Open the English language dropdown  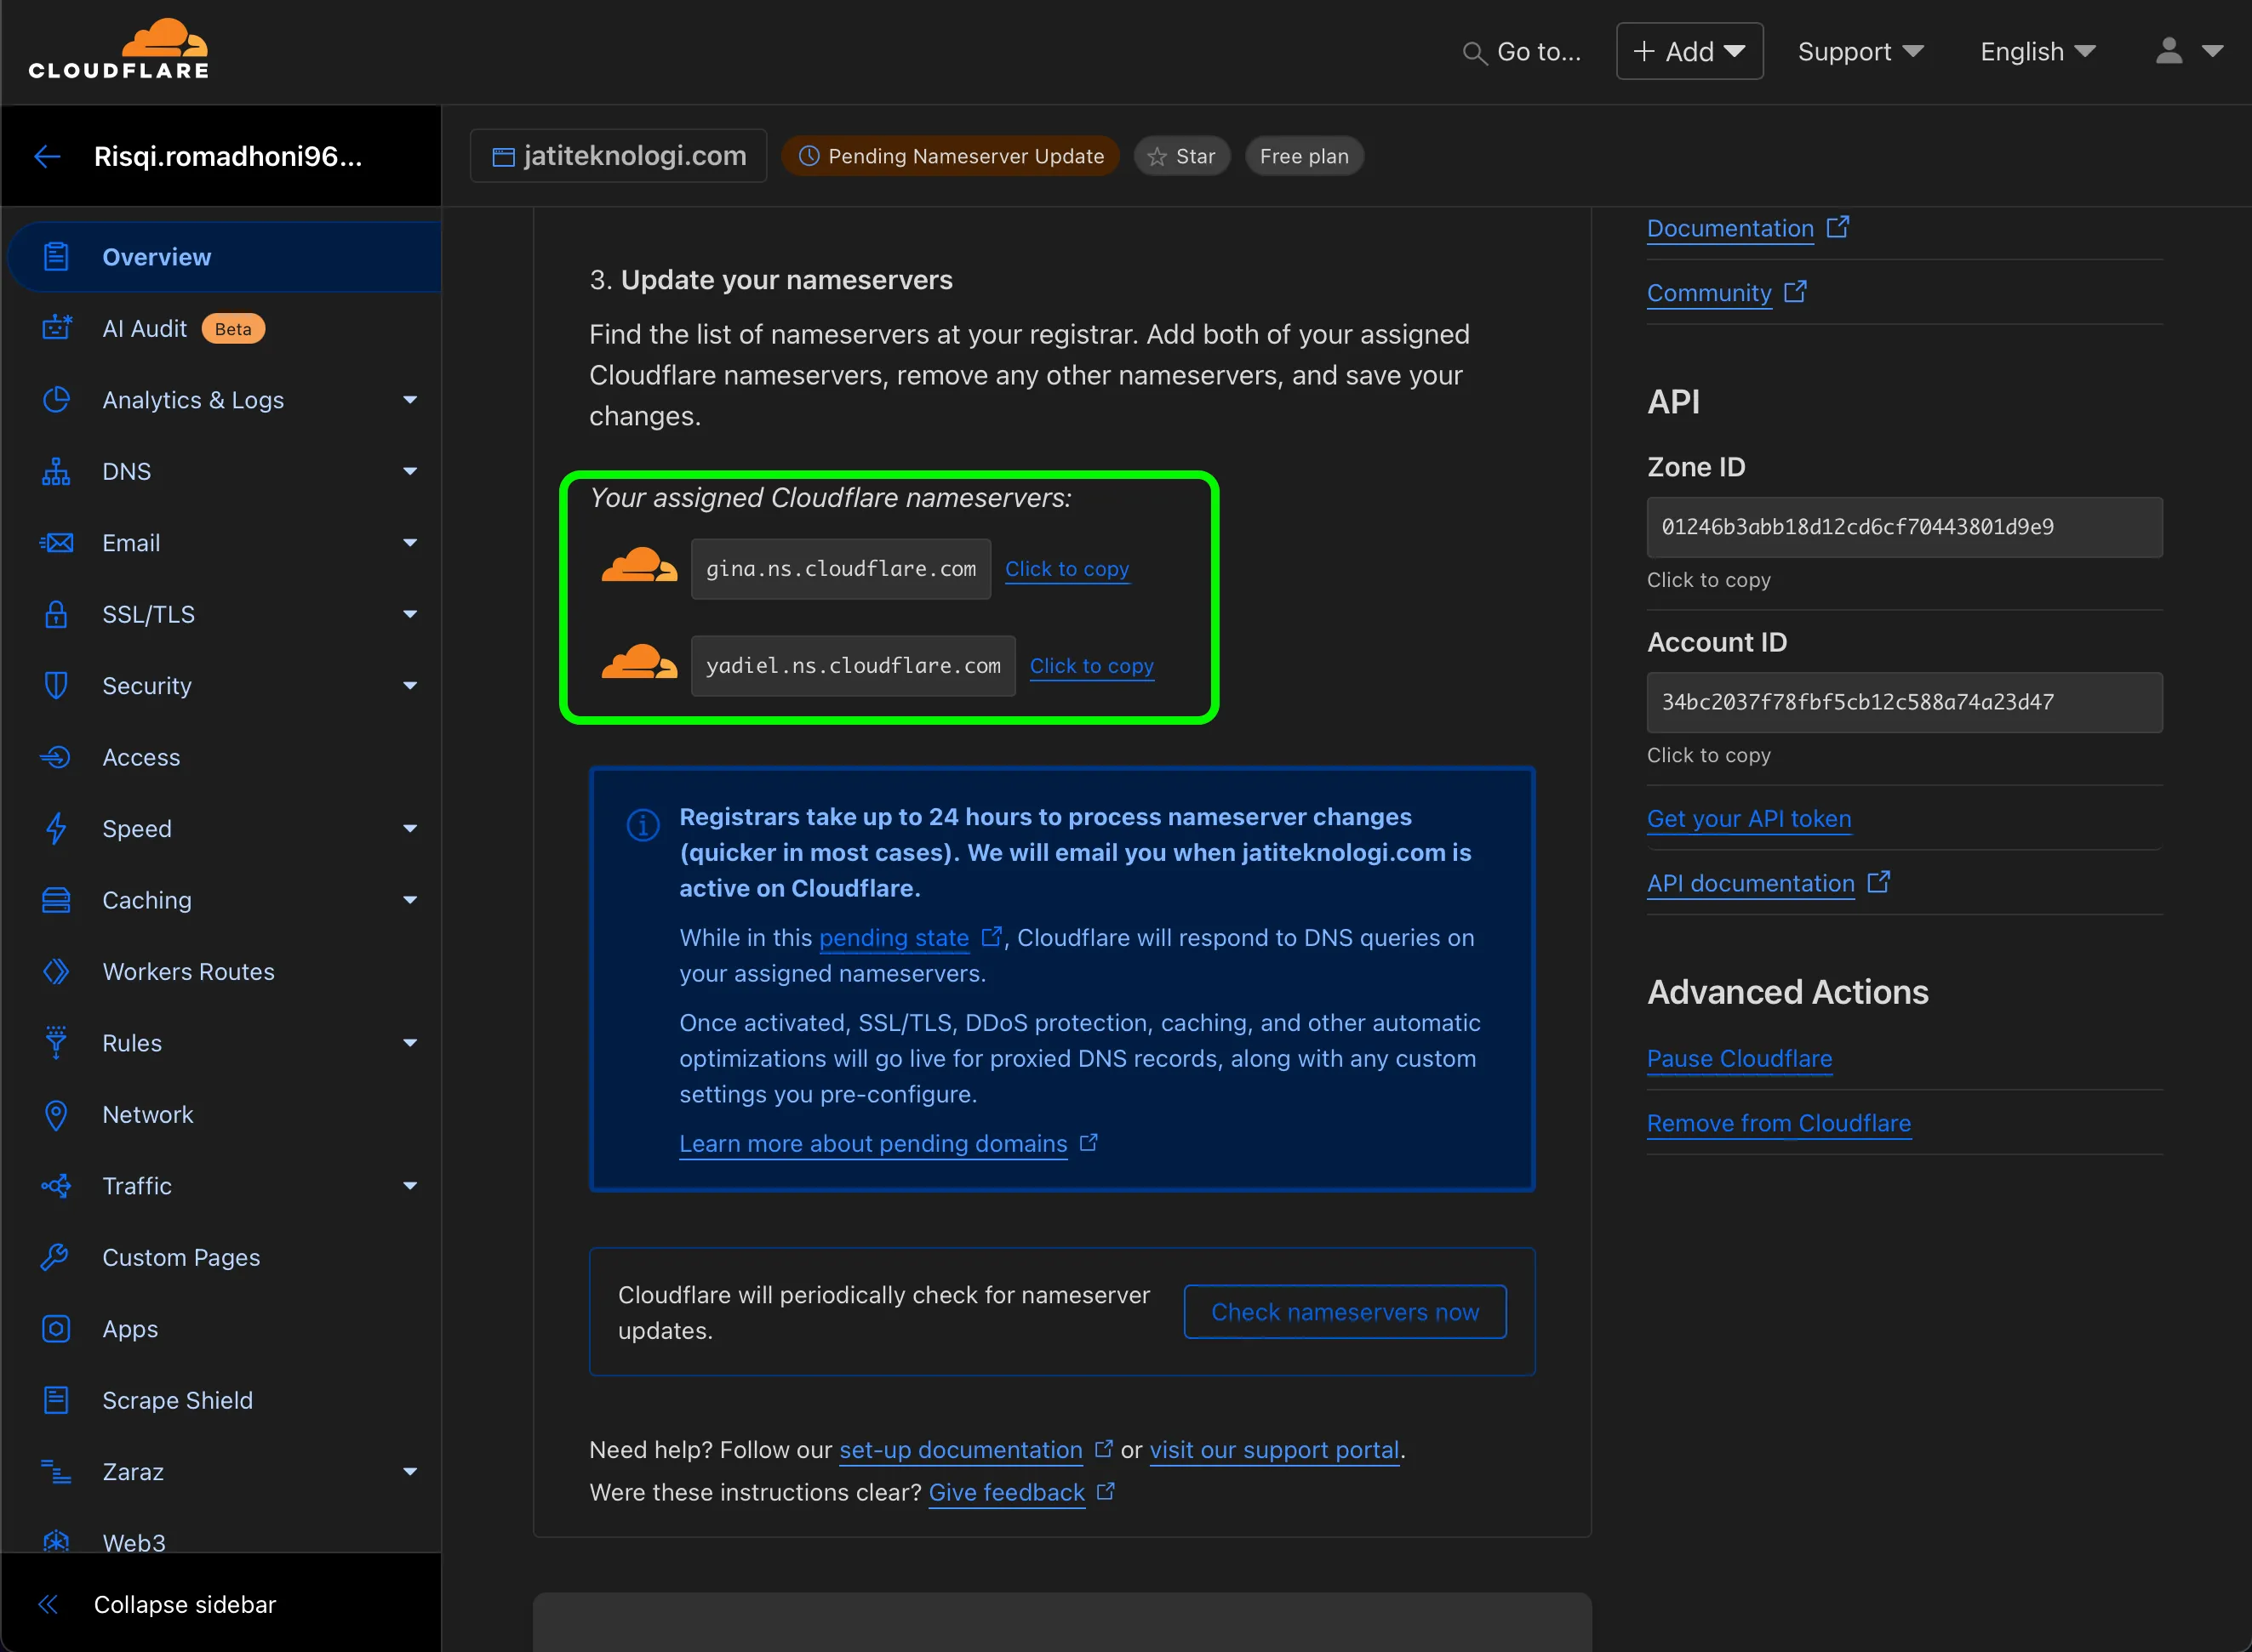tap(2036, 51)
